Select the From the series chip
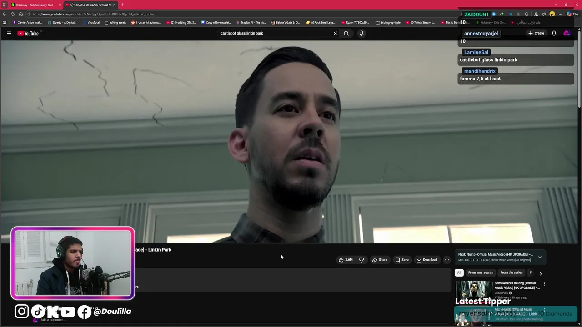 tap(512, 272)
